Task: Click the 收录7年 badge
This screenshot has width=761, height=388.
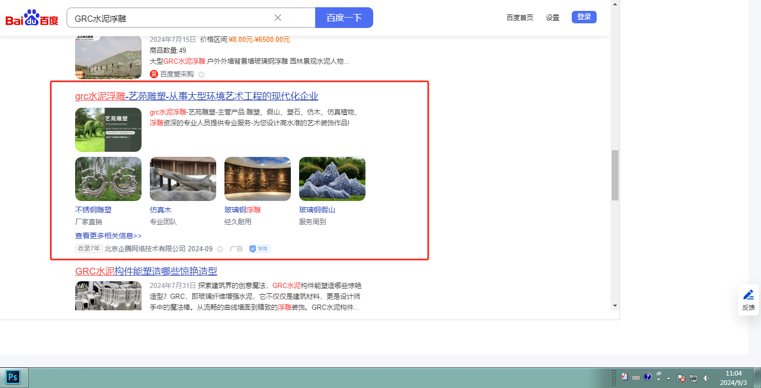Action: pos(89,249)
